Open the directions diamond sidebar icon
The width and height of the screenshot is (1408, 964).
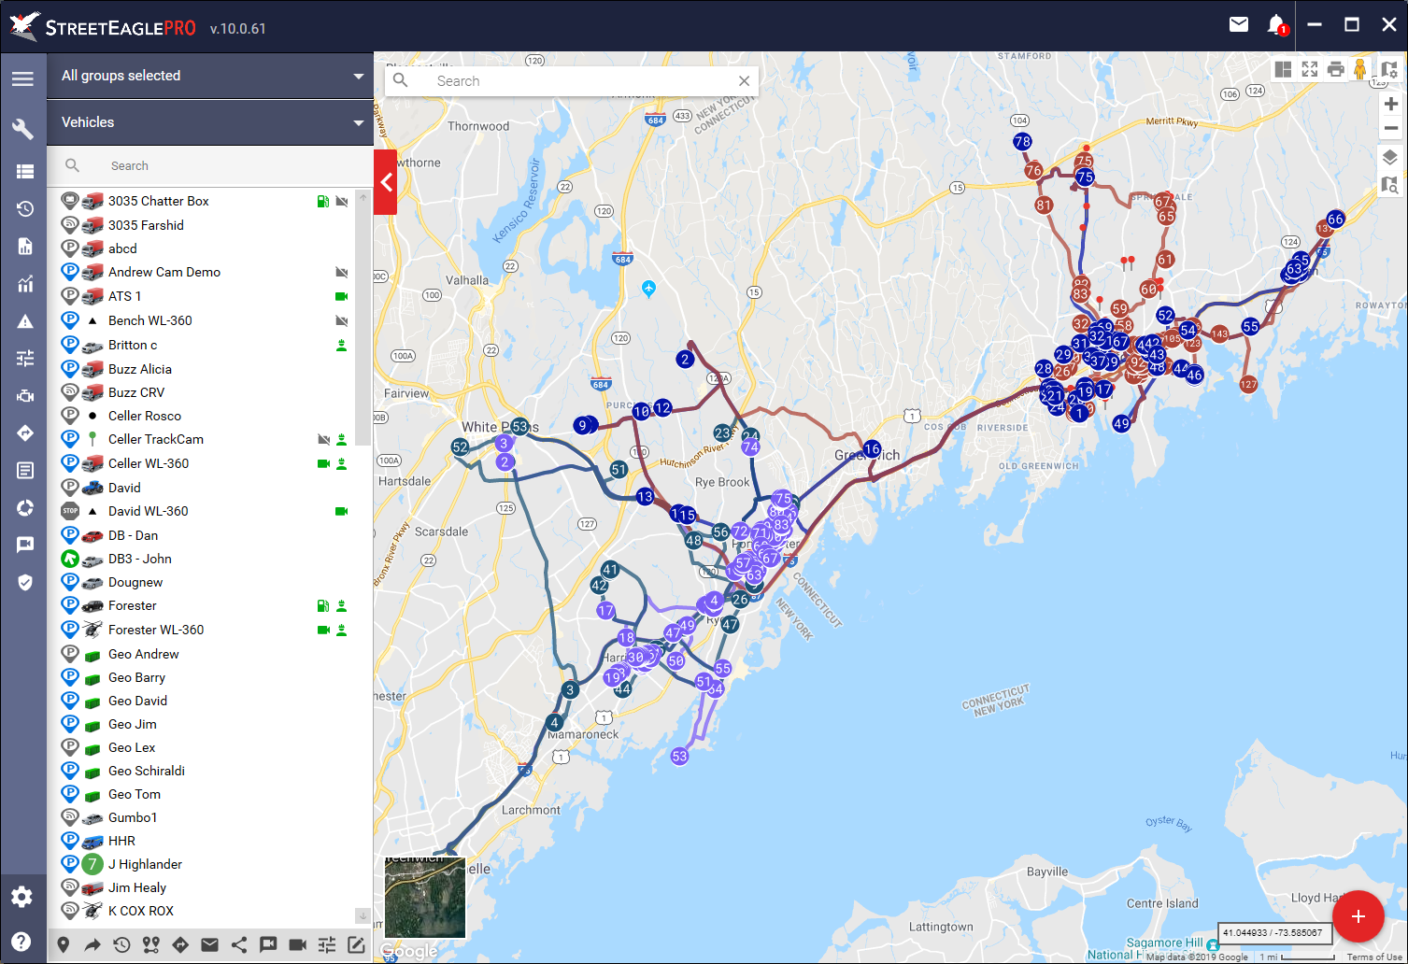(x=25, y=432)
